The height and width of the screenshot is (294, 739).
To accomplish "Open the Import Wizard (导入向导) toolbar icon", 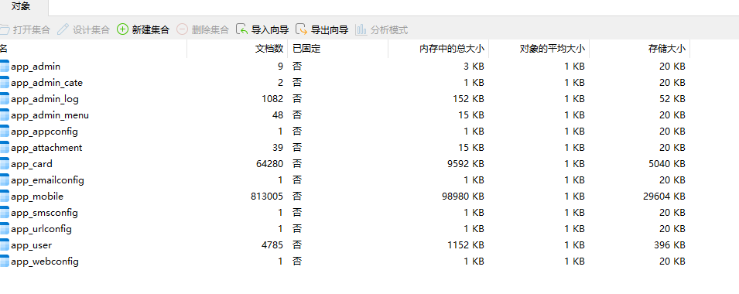I will (241, 29).
